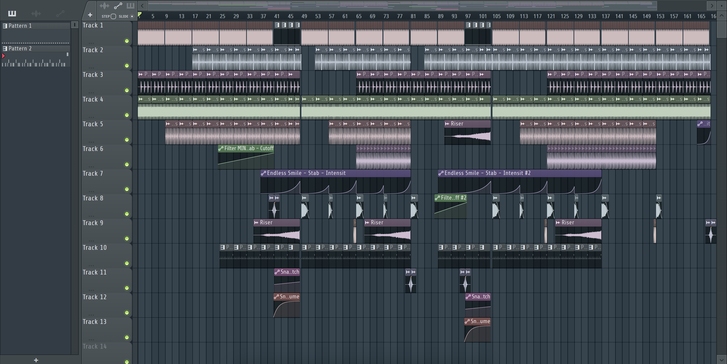Click bar 49 on the timeline ruler
The image size is (727, 364).
(x=304, y=16)
